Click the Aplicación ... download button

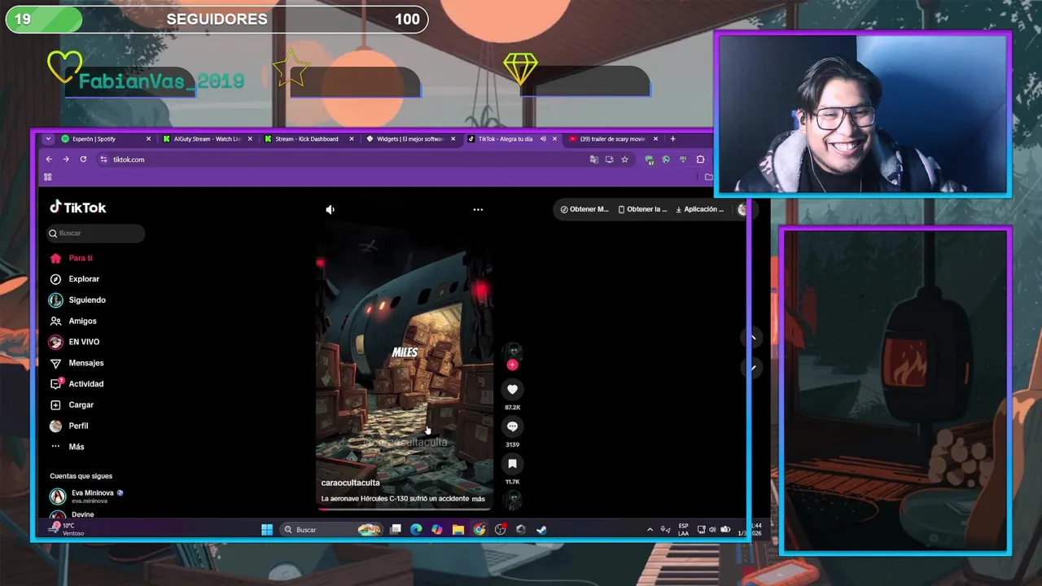tap(700, 209)
